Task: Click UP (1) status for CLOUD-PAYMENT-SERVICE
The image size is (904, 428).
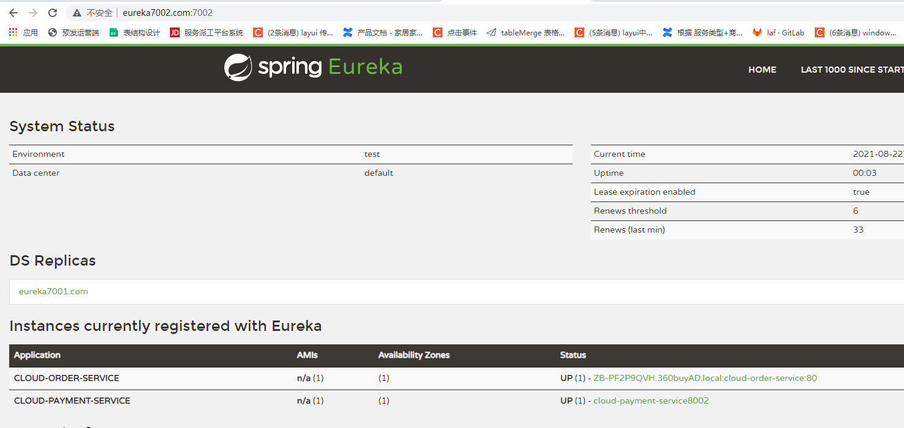Action: 573,401
